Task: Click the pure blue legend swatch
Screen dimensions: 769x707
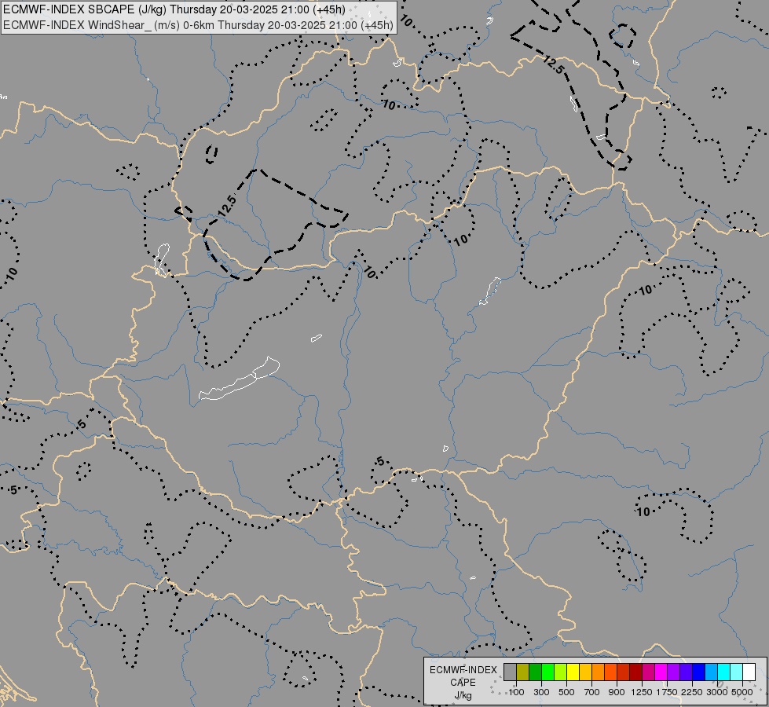Action: pyautogui.click(x=698, y=672)
